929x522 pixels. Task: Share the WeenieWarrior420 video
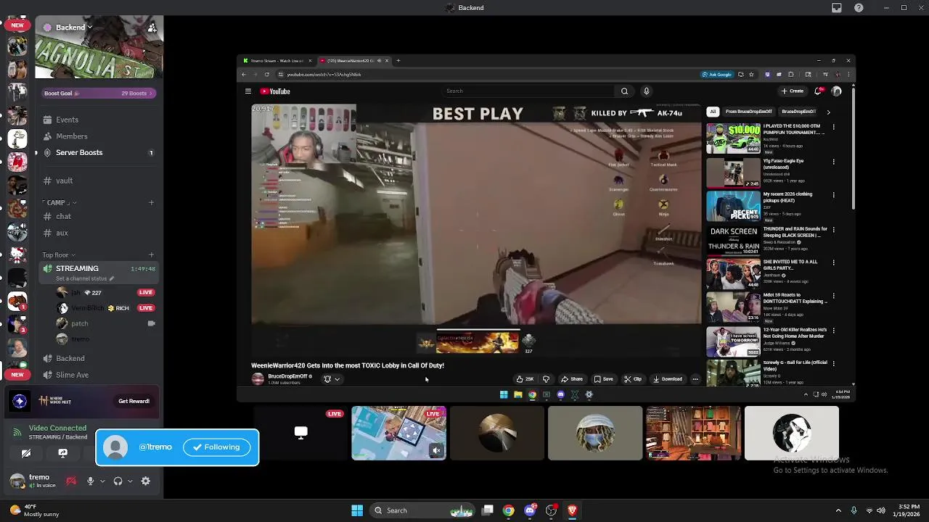[x=571, y=379]
